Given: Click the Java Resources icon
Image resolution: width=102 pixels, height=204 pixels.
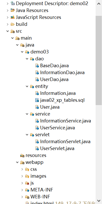Looking at the screenshot, I should pyautogui.click(x=13, y=10).
